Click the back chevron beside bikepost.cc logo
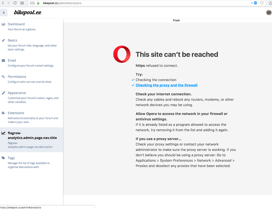The height and width of the screenshot is (209, 272). [4, 13]
